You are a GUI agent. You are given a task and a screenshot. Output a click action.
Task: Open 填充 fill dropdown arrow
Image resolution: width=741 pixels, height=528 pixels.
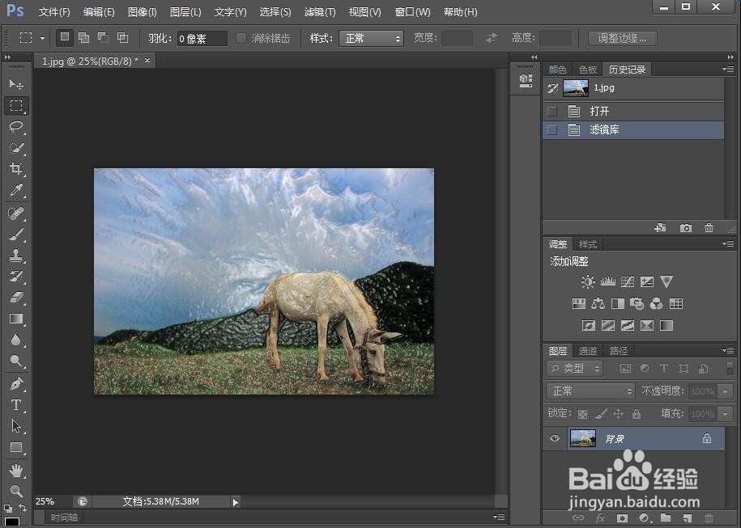[725, 414]
